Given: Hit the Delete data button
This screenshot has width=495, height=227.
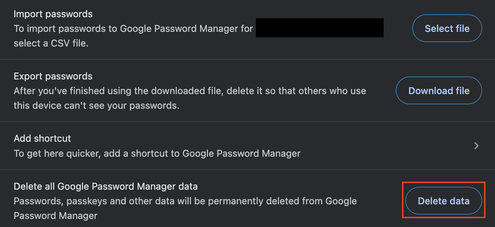Looking at the screenshot, I should pos(443,201).
